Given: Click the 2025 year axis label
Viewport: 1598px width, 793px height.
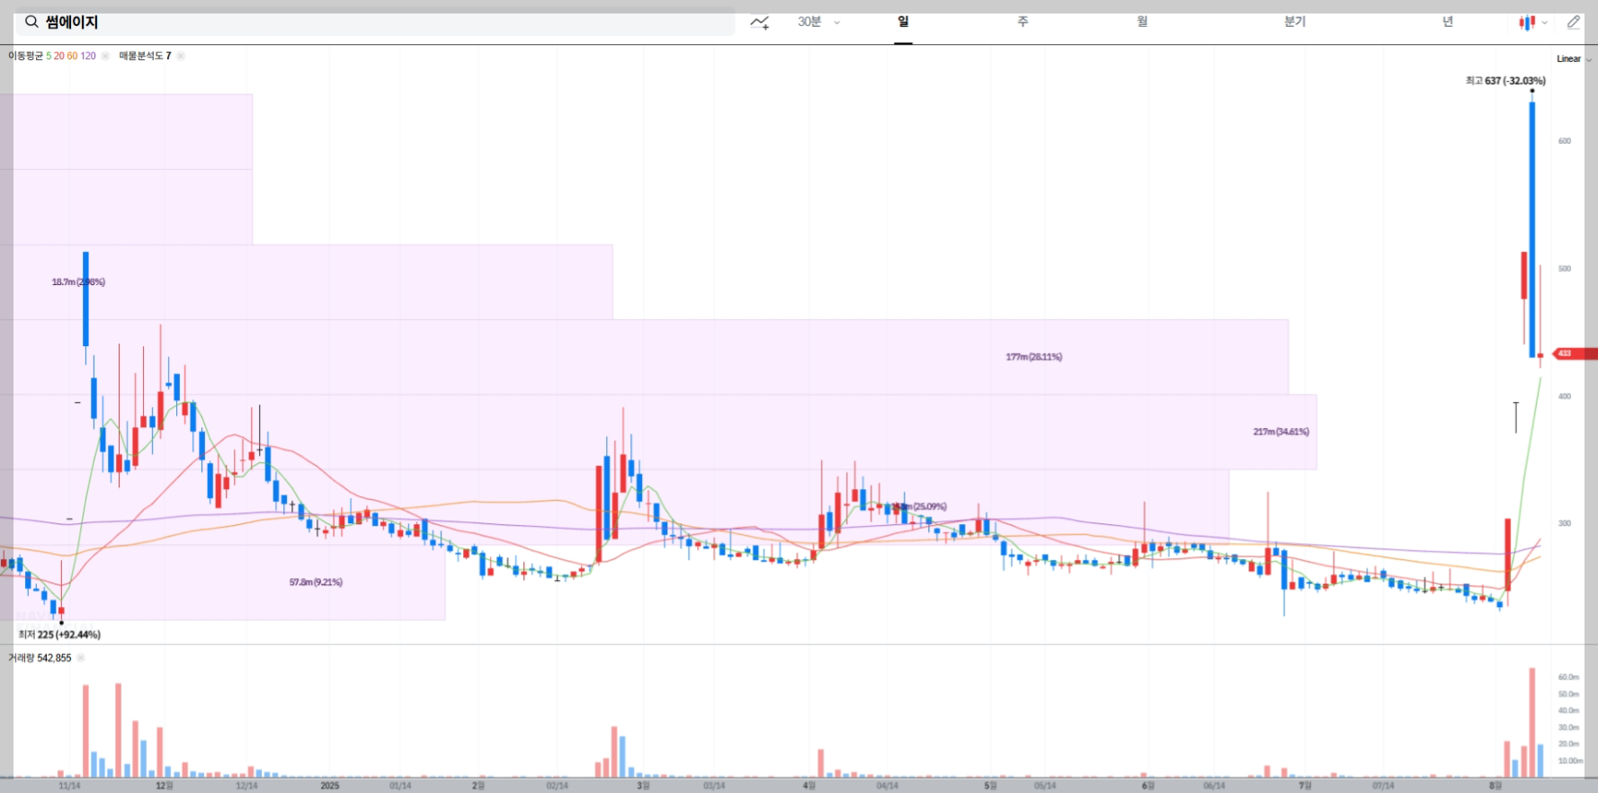Looking at the screenshot, I should [x=330, y=786].
